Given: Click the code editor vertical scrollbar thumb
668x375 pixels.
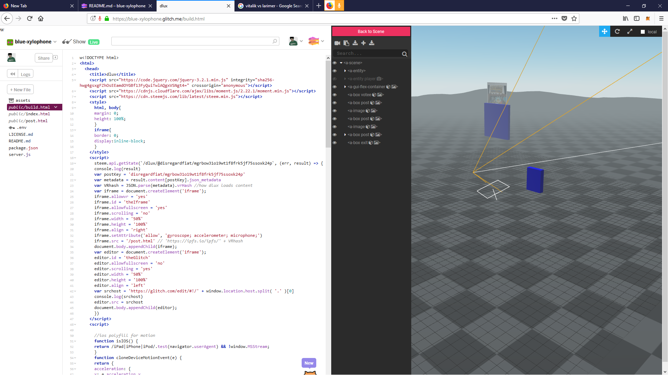Looking at the screenshot, I should point(328,104).
